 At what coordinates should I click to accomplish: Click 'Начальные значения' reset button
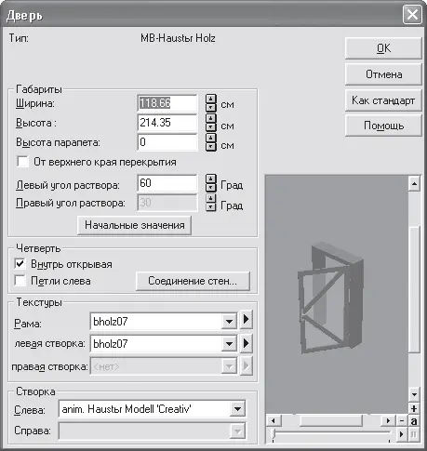134,225
